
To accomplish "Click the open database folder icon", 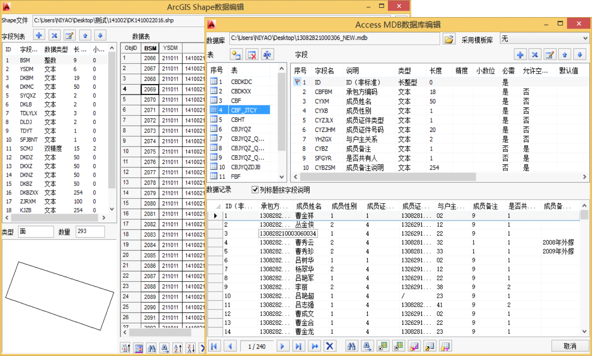I will point(449,39).
